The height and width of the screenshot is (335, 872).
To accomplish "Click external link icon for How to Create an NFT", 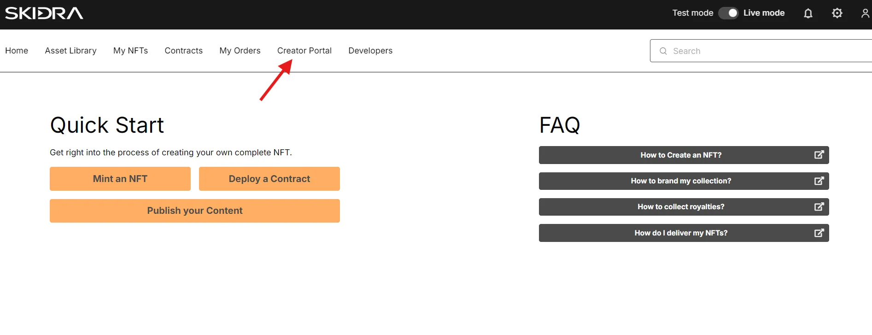I will tap(819, 155).
